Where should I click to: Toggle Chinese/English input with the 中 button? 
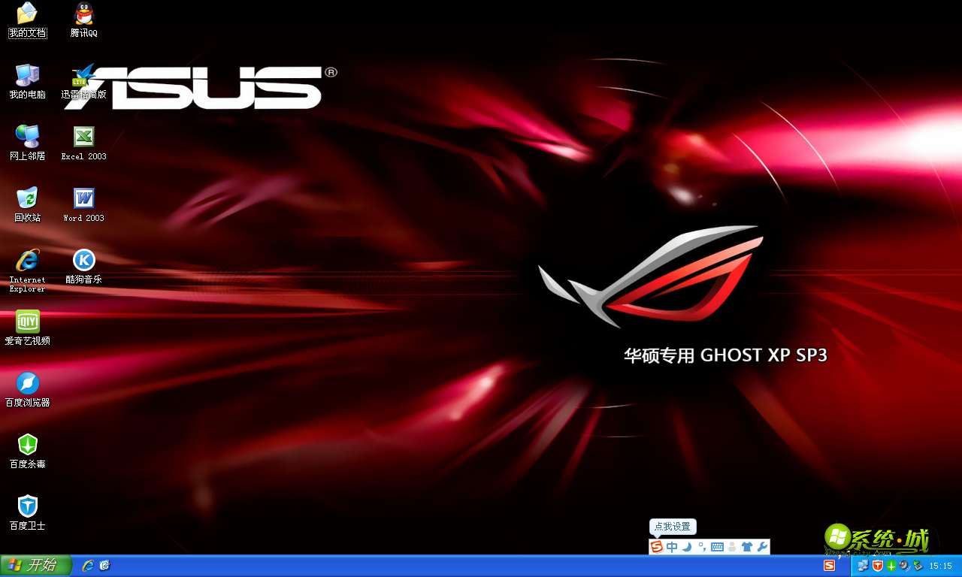(x=672, y=547)
